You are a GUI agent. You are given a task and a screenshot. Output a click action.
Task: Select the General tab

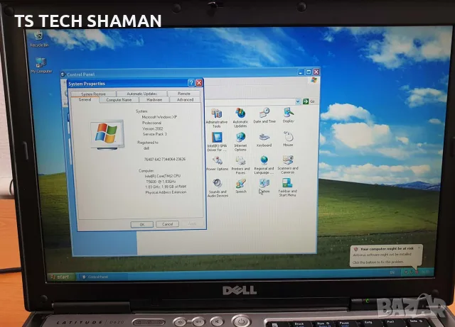pyautogui.click(x=85, y=99)
